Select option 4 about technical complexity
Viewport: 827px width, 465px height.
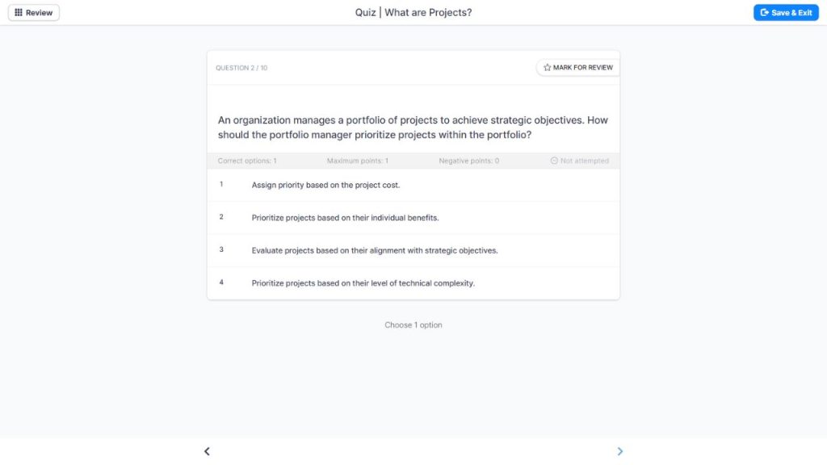(363, 283)
